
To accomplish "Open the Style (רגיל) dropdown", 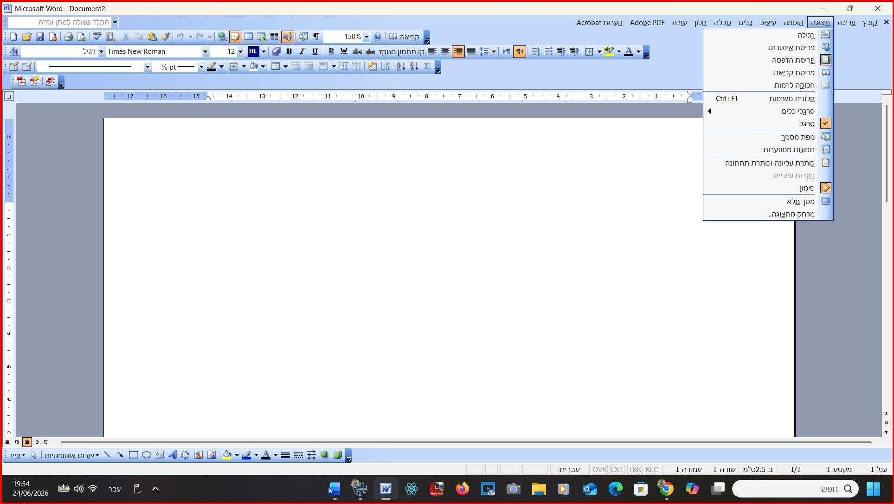I will click(101, 51).
